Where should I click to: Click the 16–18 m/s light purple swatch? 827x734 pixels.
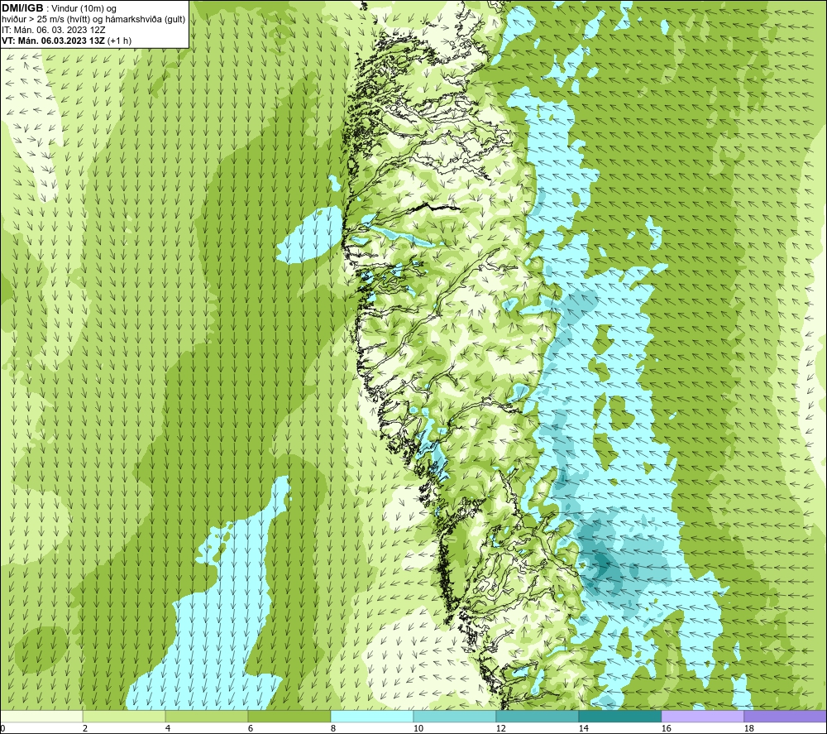(x=702, y=716)
